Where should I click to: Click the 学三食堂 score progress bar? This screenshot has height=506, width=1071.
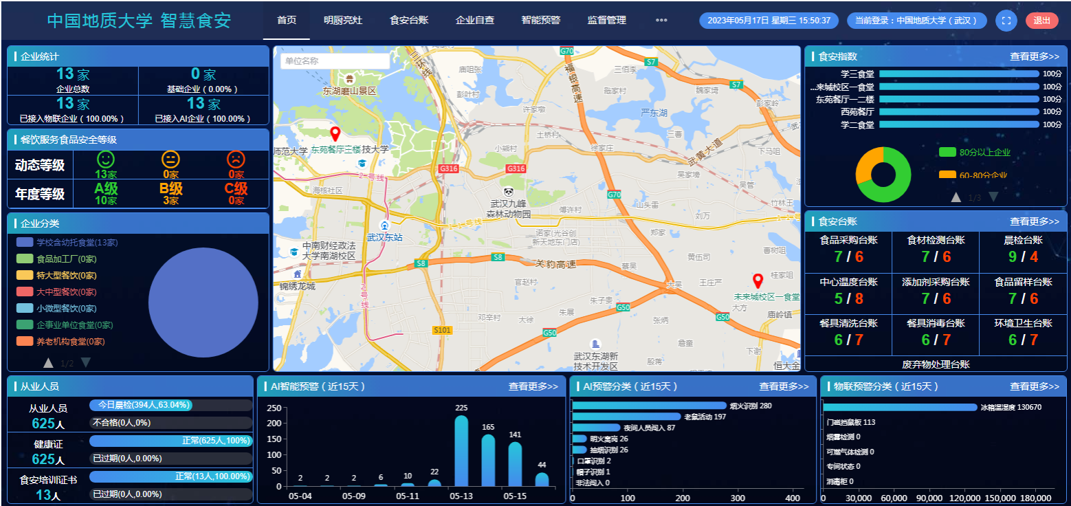click(x=959, y=74)
